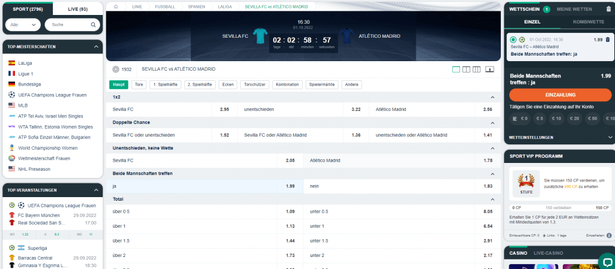Screen dimensions: 615x269
Task: Collapse Unentschieden, keine Wette section
Action: click(492, 148)
